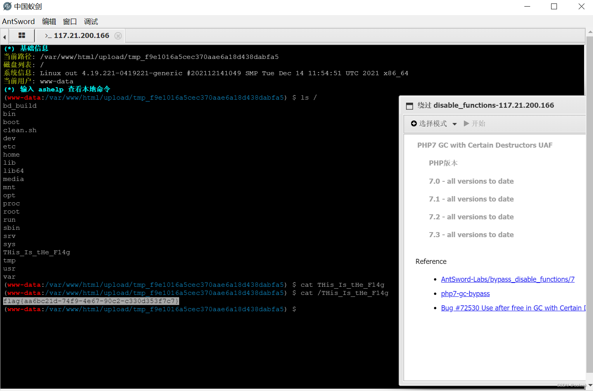The image size is (593, 391).
Task: Open the Bug #72530 Use after free link
Action: pyautogui.click(x=512, y=308)
